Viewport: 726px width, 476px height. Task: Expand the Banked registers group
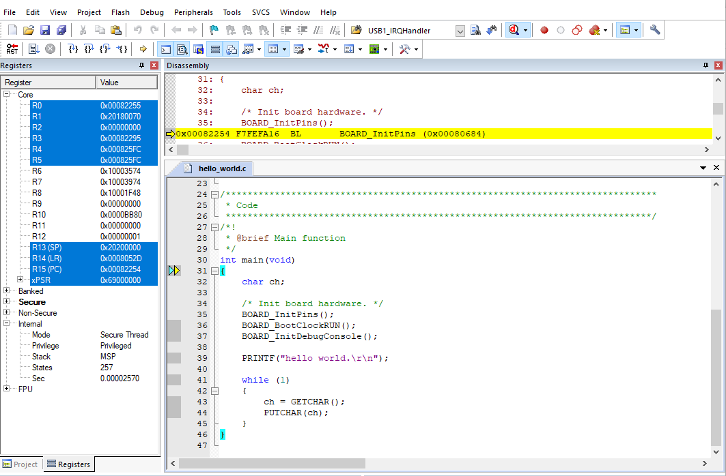coord(7,291)
